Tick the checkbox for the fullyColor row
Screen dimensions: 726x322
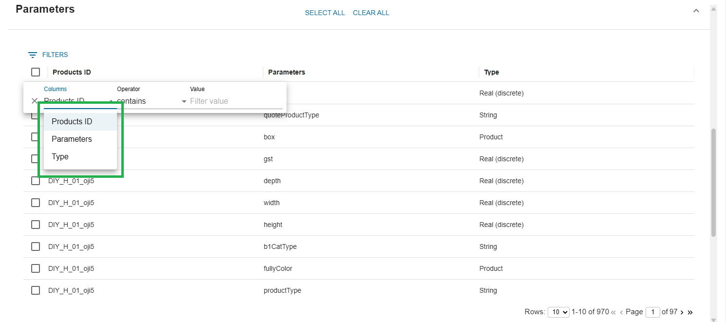pos(36,268)
